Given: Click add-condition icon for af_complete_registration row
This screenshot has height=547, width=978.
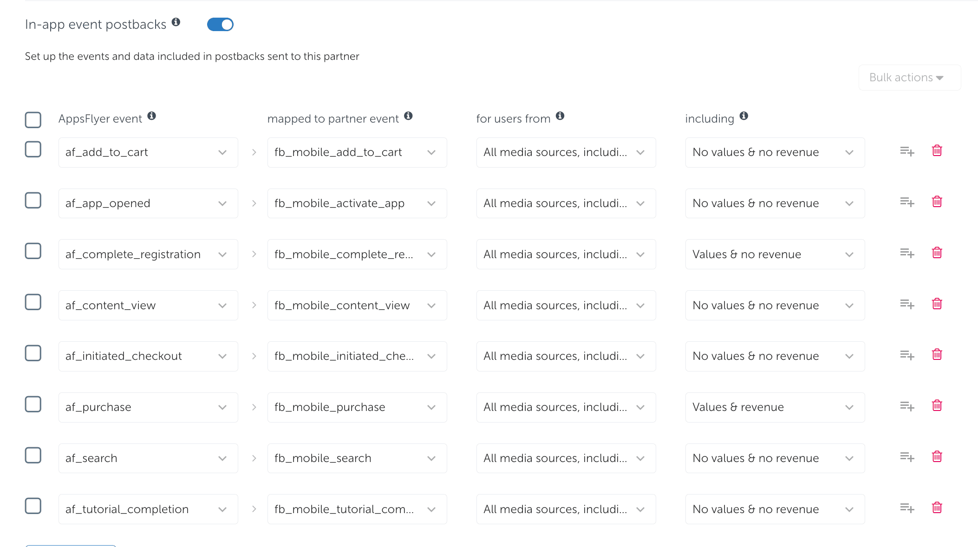Looking at the screenshot, I should point(907,253).
